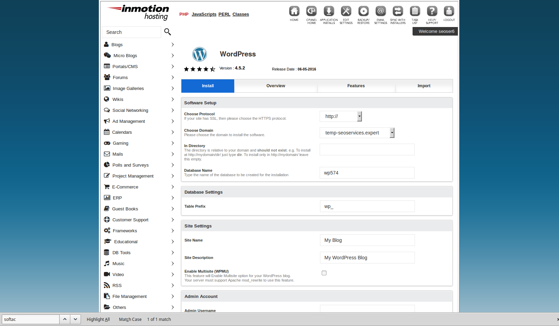
Task: Expand the E-Commerce category
Action: [x=139, y=187]
